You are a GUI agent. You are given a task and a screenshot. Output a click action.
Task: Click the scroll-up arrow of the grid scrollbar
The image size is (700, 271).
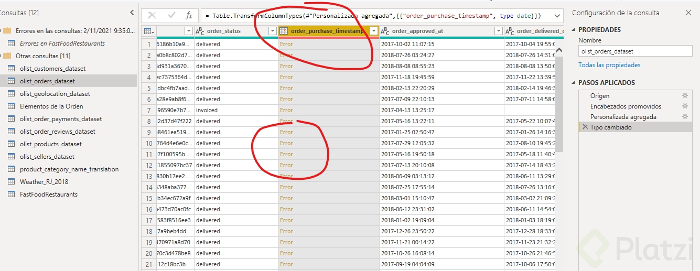click(x=559, y=51)
